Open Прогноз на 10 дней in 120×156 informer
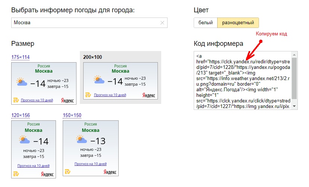The width and height of the screenshot is (309, 187). coord(34,166)
